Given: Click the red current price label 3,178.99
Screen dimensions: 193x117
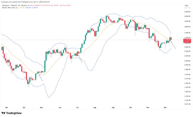Looking at the screenshot, I should pyautogui.click(x=186, y=40).
